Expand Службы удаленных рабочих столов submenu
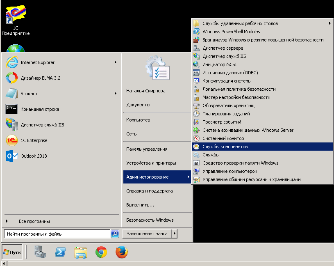The height and width of the screenshot is (266, 334). point(329,23)
